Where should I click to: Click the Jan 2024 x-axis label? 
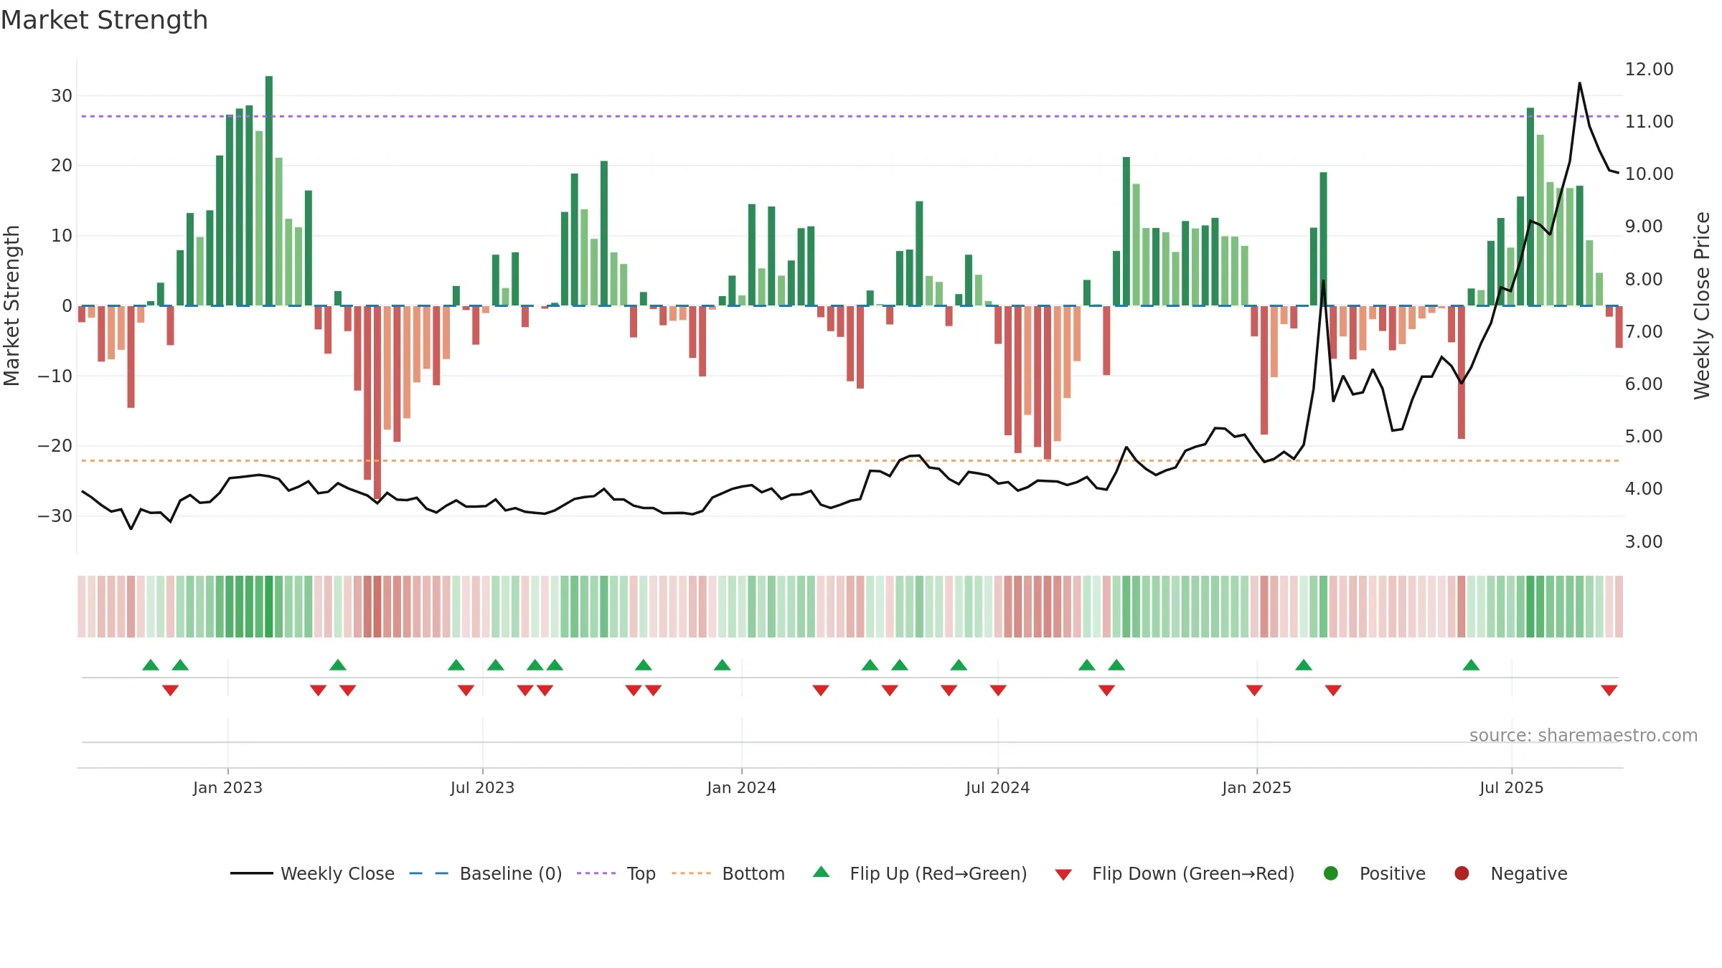tap(741, 787)
